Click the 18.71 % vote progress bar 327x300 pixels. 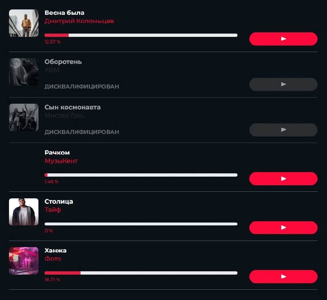pos(141,273)
